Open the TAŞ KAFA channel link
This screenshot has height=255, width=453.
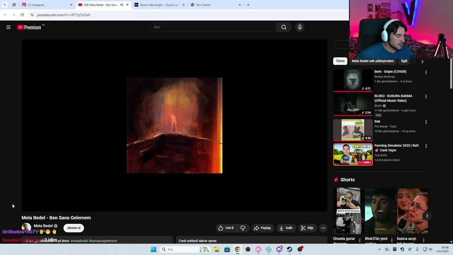coord(381,155)
